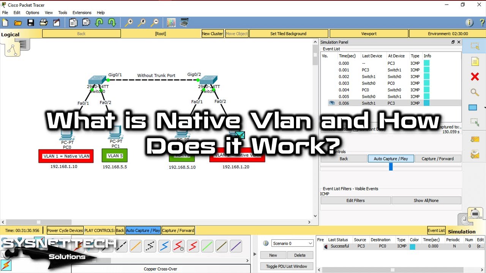Click Set Tiled Background button

288,34
